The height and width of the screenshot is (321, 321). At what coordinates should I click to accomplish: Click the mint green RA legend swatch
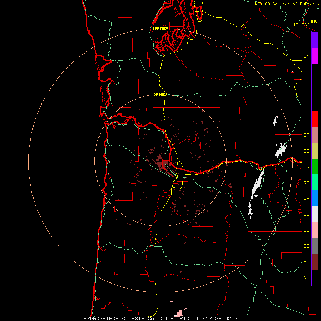pyautogui.click(x=315, y=183)
